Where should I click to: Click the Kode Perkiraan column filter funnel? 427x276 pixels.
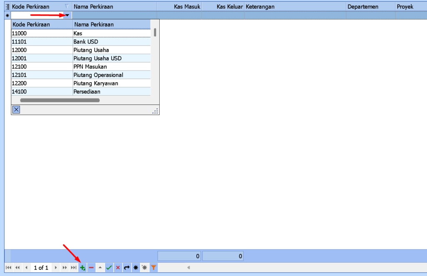pyautogui.click(x=67, y=6)
